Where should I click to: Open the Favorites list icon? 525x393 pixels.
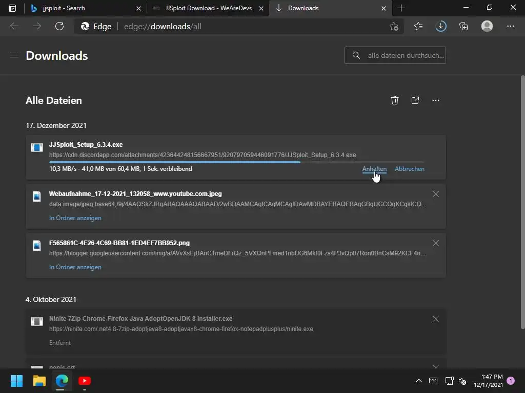tap(418, 27)
